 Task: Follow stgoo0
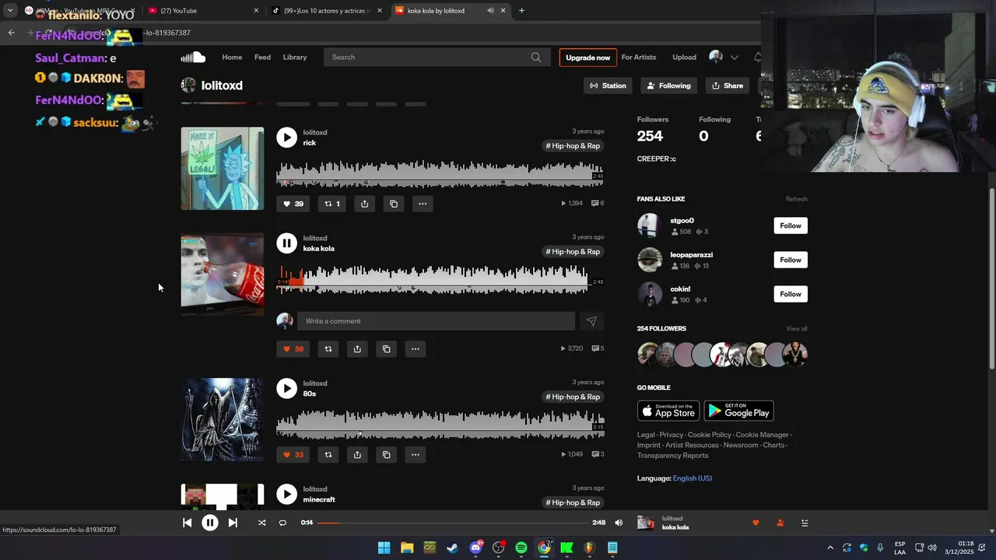[x=791, y=226]
